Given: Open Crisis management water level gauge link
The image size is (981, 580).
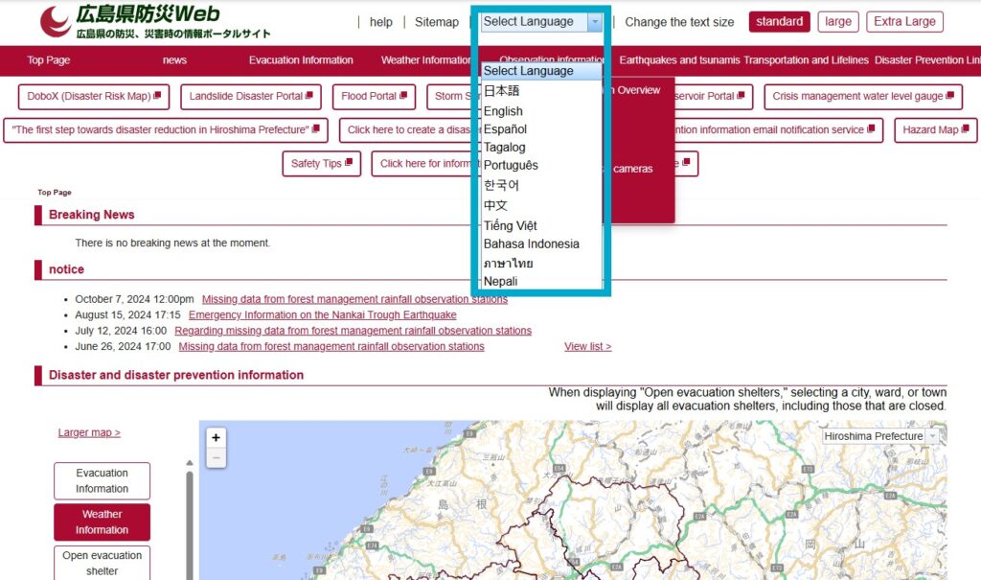Looking at the screenshot, I should [x=863, y=96].
